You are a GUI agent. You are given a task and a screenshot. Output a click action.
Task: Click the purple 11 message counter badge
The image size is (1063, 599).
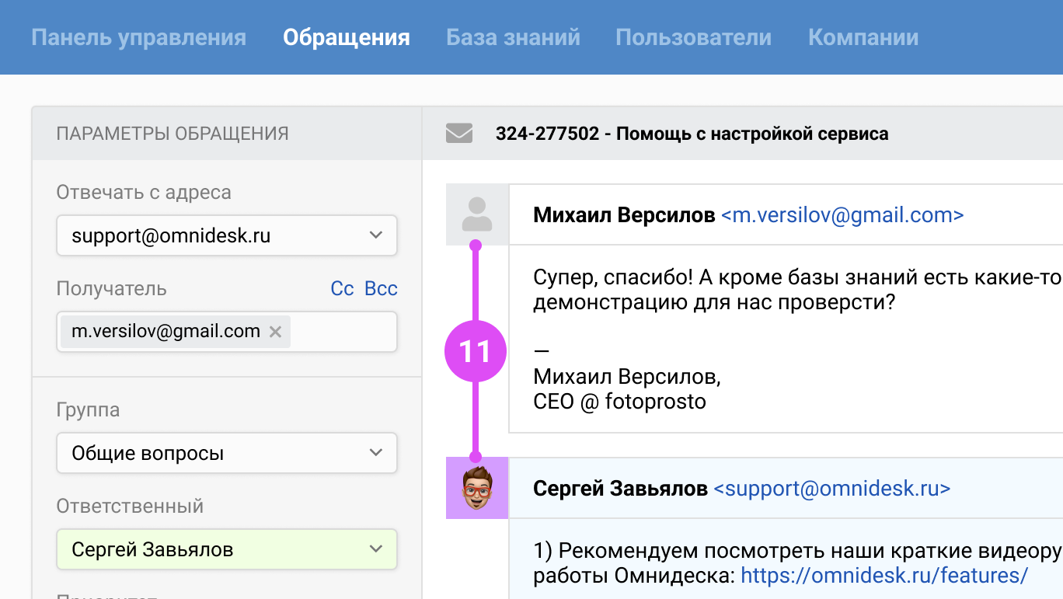(x=476, y=351)
